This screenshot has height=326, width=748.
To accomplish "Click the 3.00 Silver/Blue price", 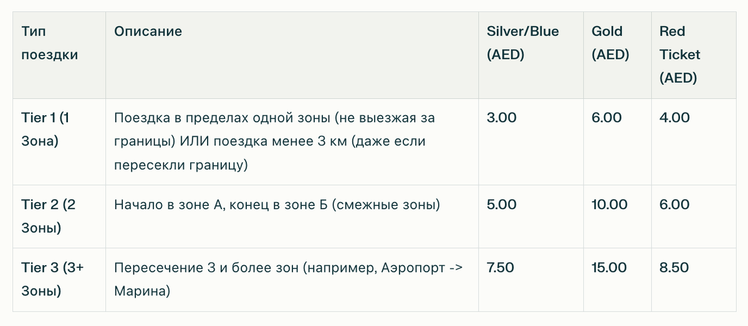I will (502, 117).
